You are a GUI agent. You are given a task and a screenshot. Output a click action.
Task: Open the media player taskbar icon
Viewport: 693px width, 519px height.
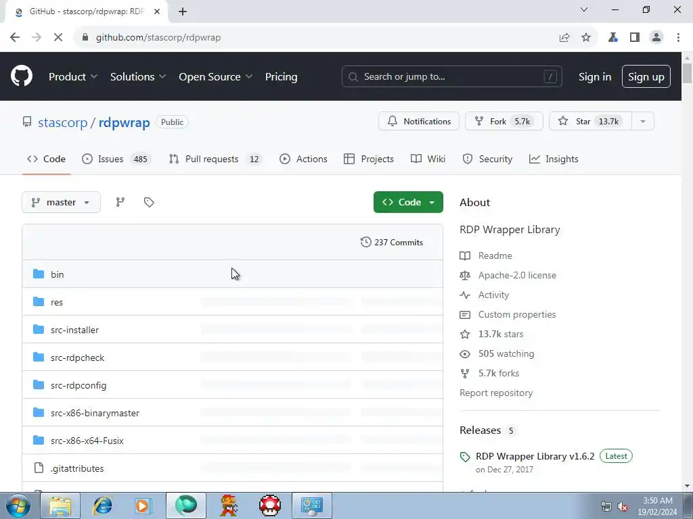click(x=143, y=505)
